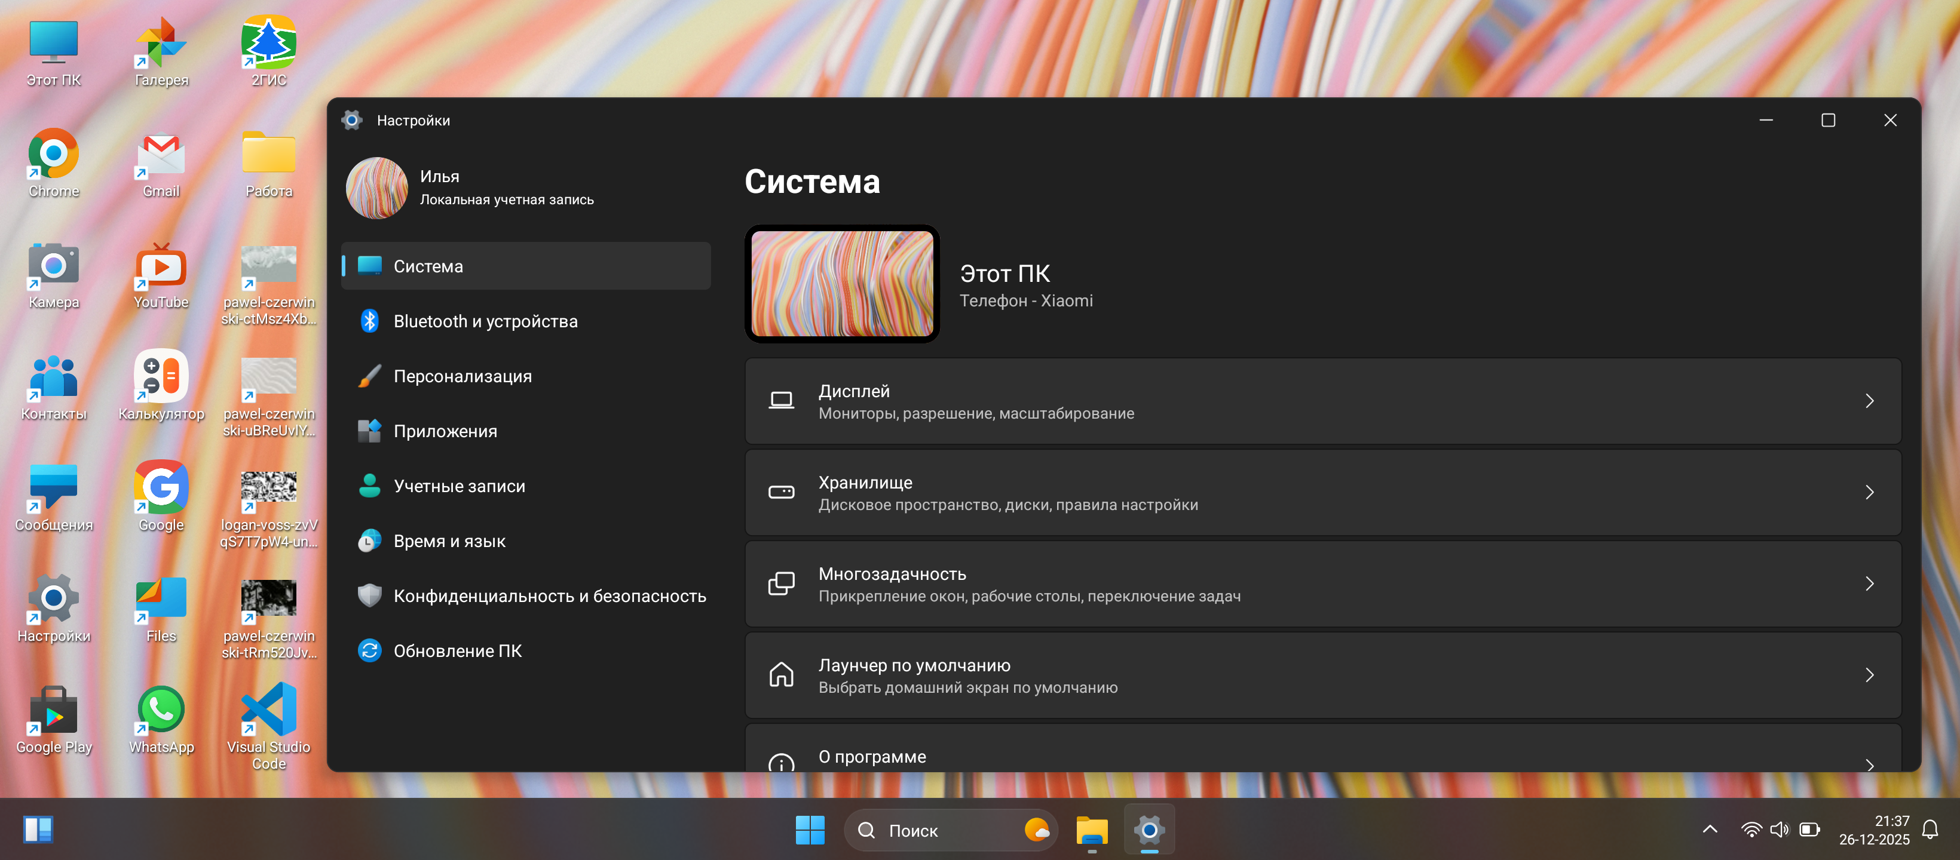Select Bluetooth и устройства in sidebar
The image size is (1960, 860).
click(x=485, y=322)
